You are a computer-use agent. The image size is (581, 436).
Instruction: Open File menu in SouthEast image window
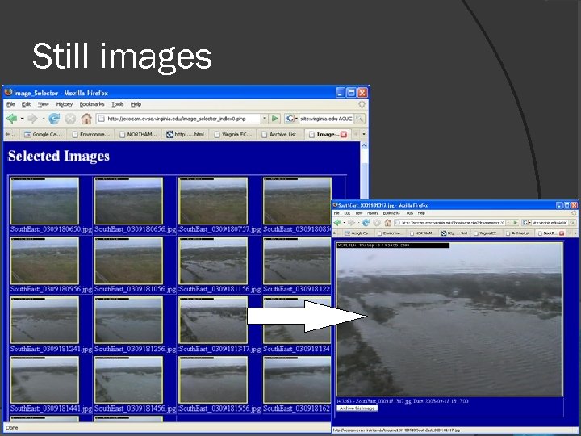[336, 213]
